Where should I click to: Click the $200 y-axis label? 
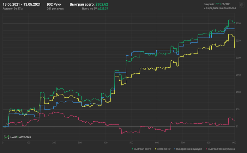[x=238, y=58]
